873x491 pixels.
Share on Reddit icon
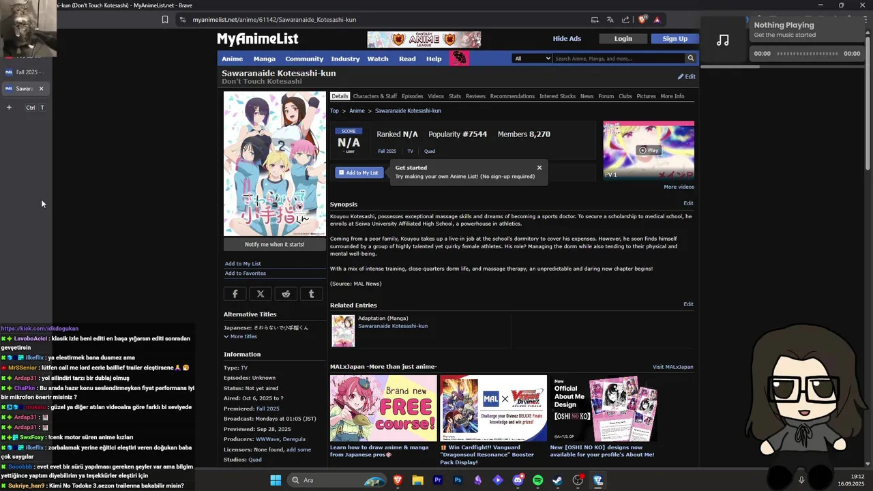(286, 294)
